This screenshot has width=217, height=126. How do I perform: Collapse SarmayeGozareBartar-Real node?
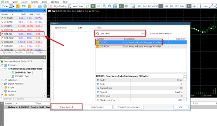(6, 69)
